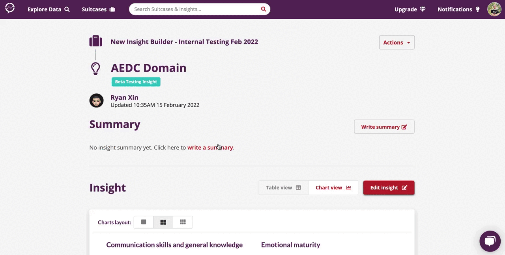Click the suitcase icon beside the suitcase title
The height and width of the screenshot is (255, 505).
(x=95, y=41)
